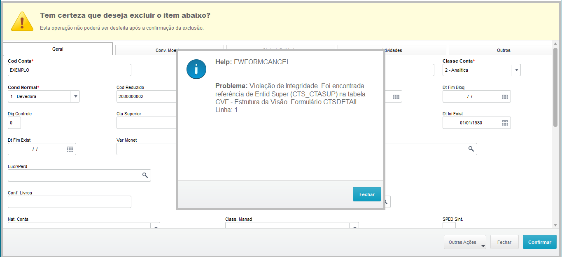Switch to the Geral tab

(58, 49)
